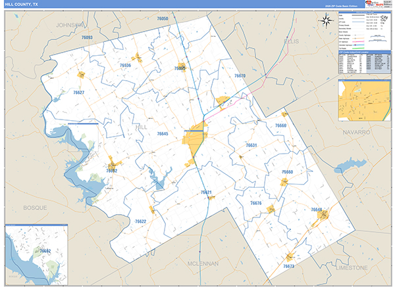
Task: Click the lake in Navarro county
Action: point(350,166)
